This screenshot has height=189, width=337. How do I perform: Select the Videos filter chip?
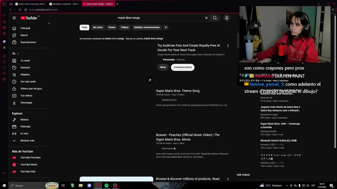pos(125,27)
